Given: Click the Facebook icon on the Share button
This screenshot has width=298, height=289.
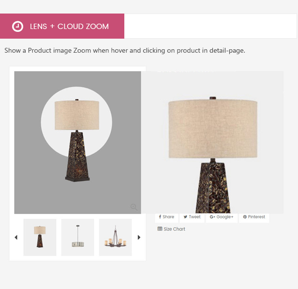Looking at the screenshot, I should [x=160, y=217].
